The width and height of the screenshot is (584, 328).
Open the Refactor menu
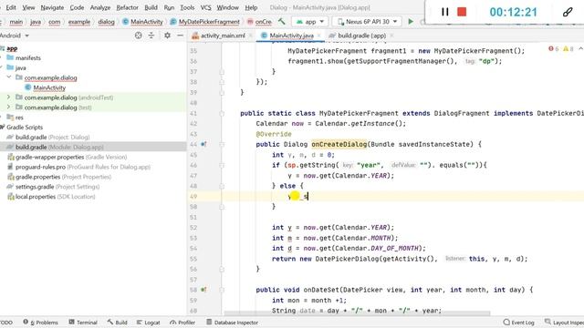point(127,7)
